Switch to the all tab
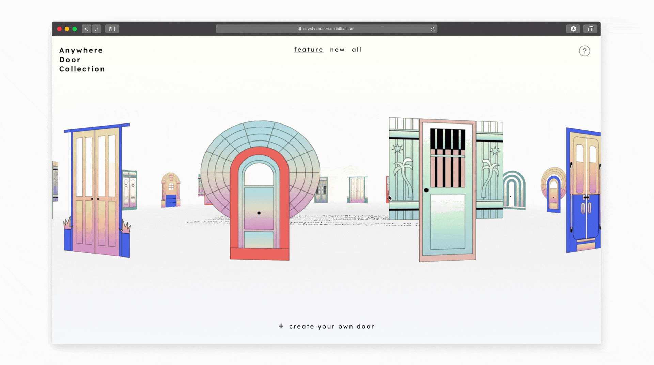 (x=357, y=50)
